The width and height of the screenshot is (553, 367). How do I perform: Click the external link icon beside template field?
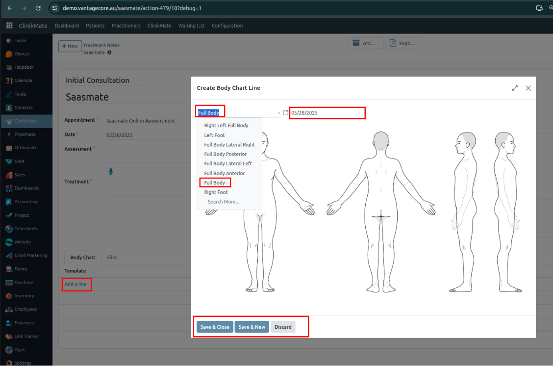(286, 113)
